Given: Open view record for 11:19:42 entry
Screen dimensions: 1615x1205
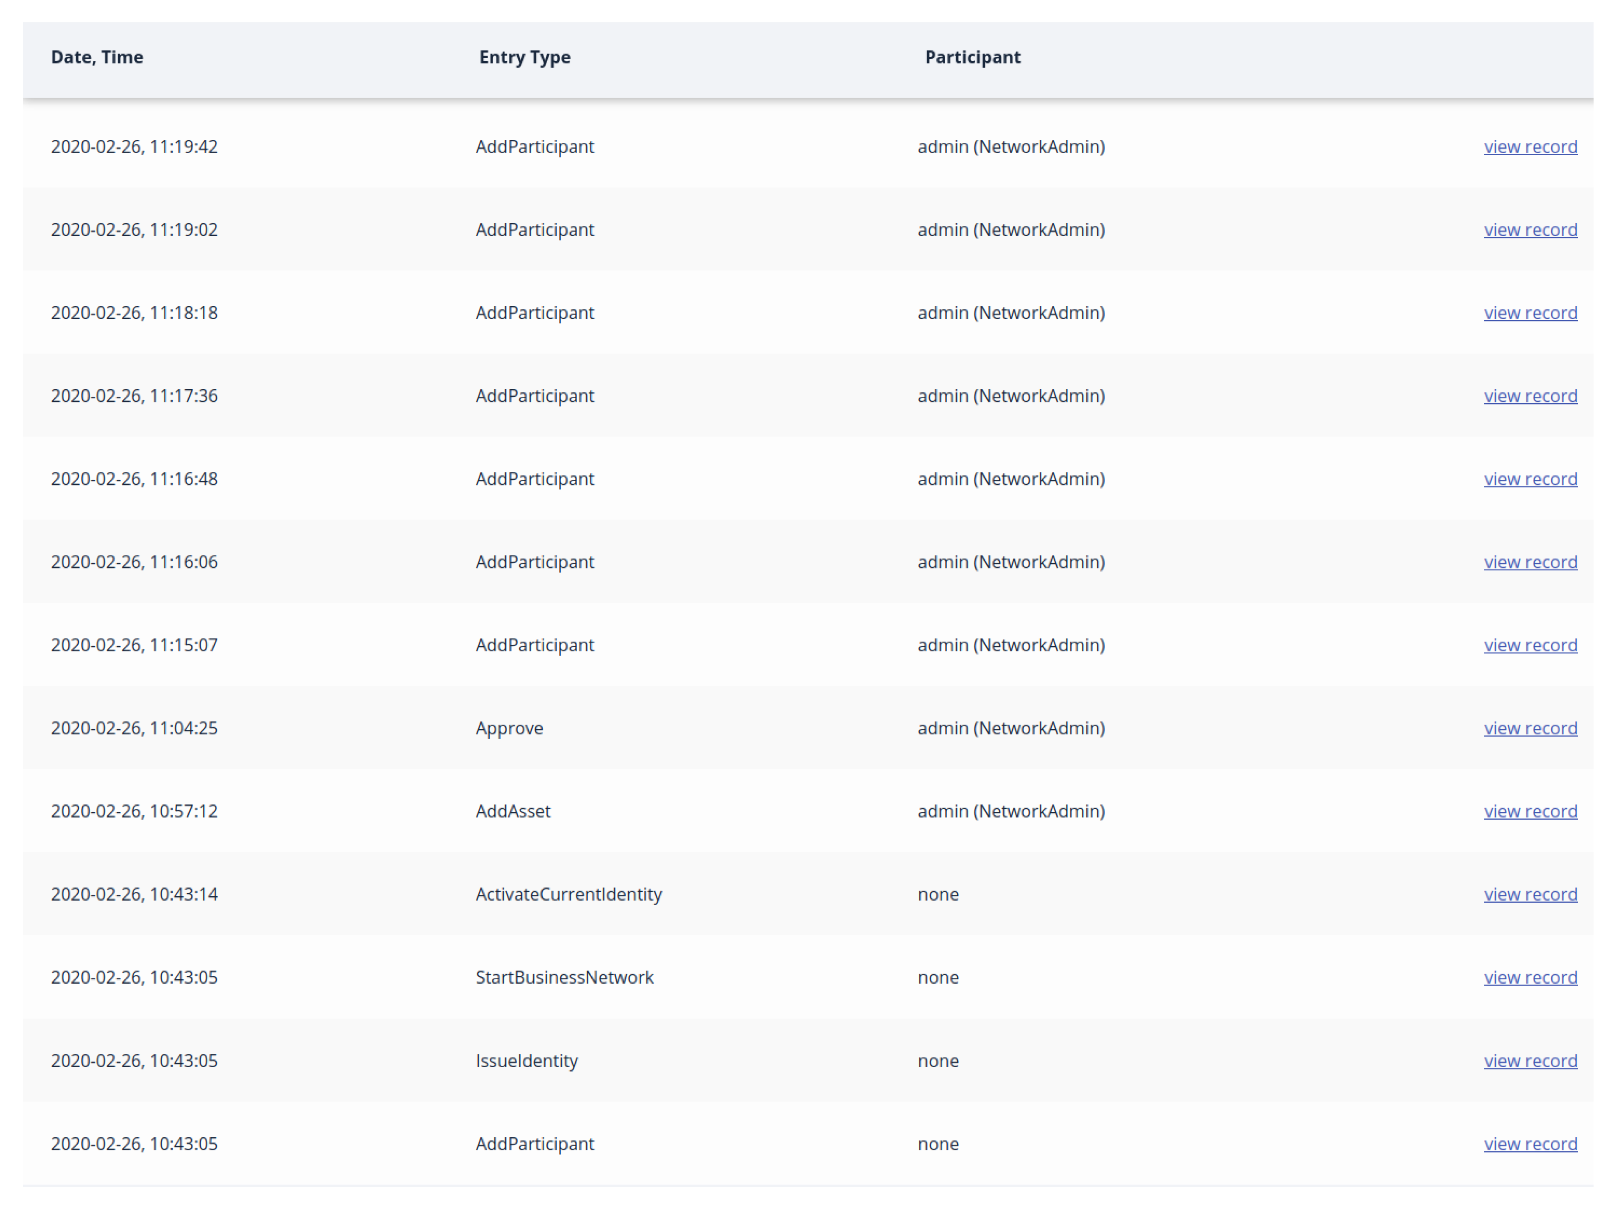Looking at the screenshot, I should coord(1530,147).
